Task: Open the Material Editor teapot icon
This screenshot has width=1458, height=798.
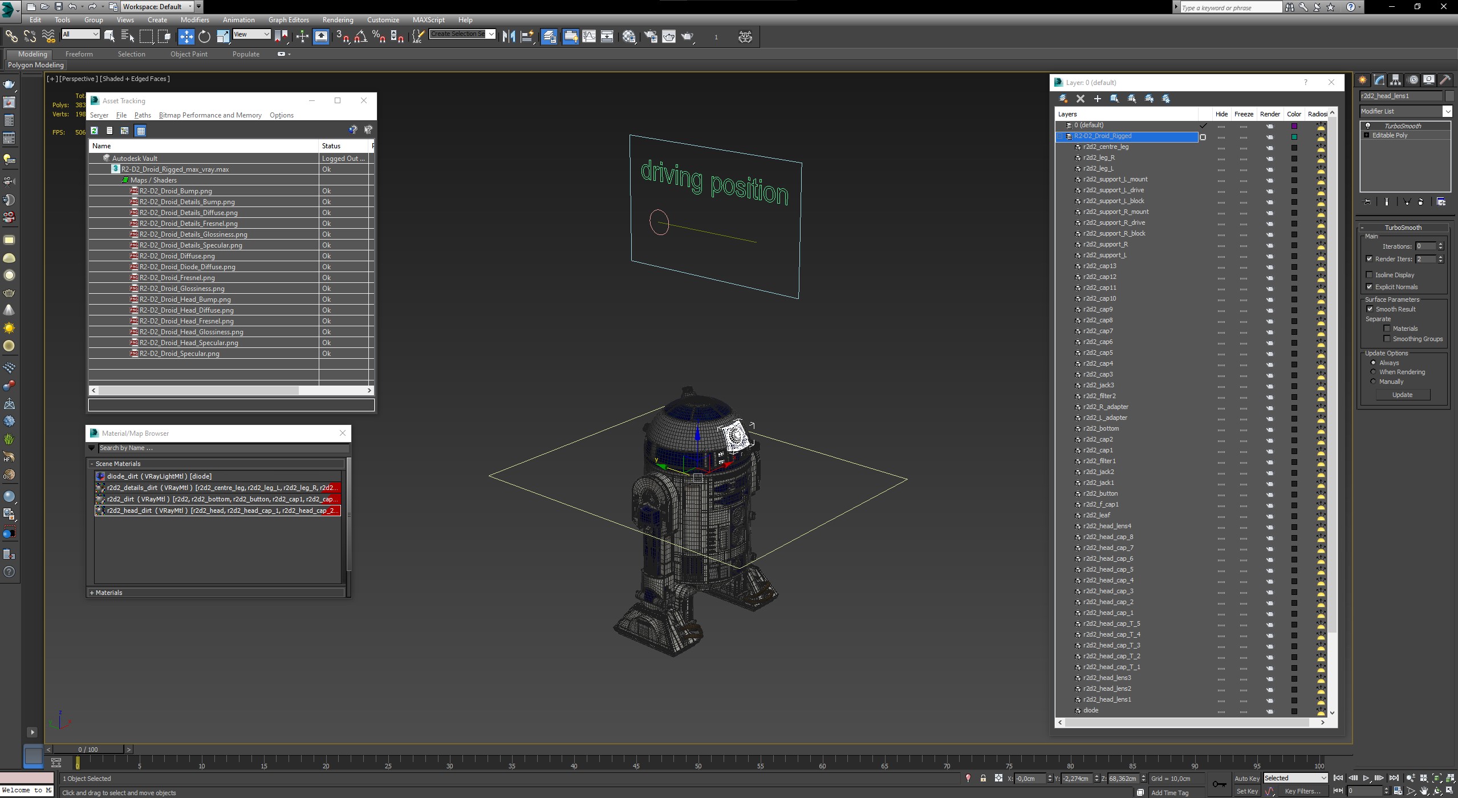Action: tap(628, 37)
